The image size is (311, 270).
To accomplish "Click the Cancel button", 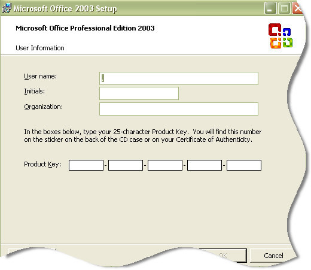I will [x=273, y=256].
